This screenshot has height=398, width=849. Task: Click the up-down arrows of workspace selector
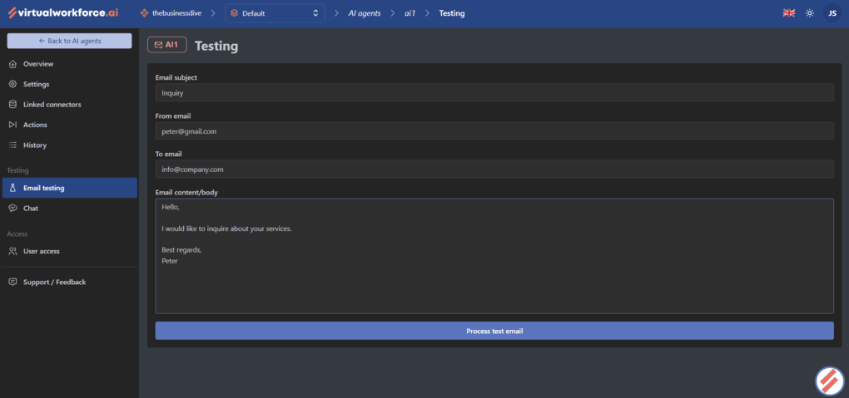pyautogui.click(x=315, y=13)
